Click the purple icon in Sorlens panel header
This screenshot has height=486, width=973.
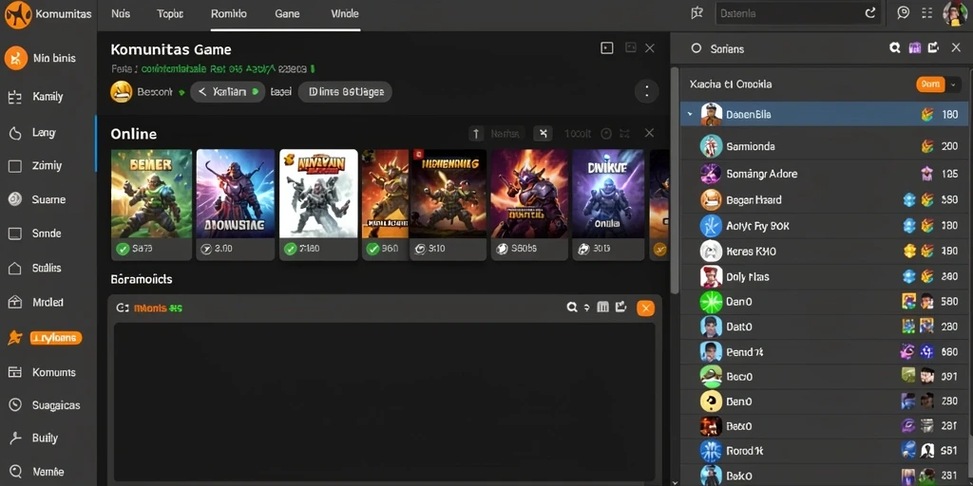(x=914, y=47)
